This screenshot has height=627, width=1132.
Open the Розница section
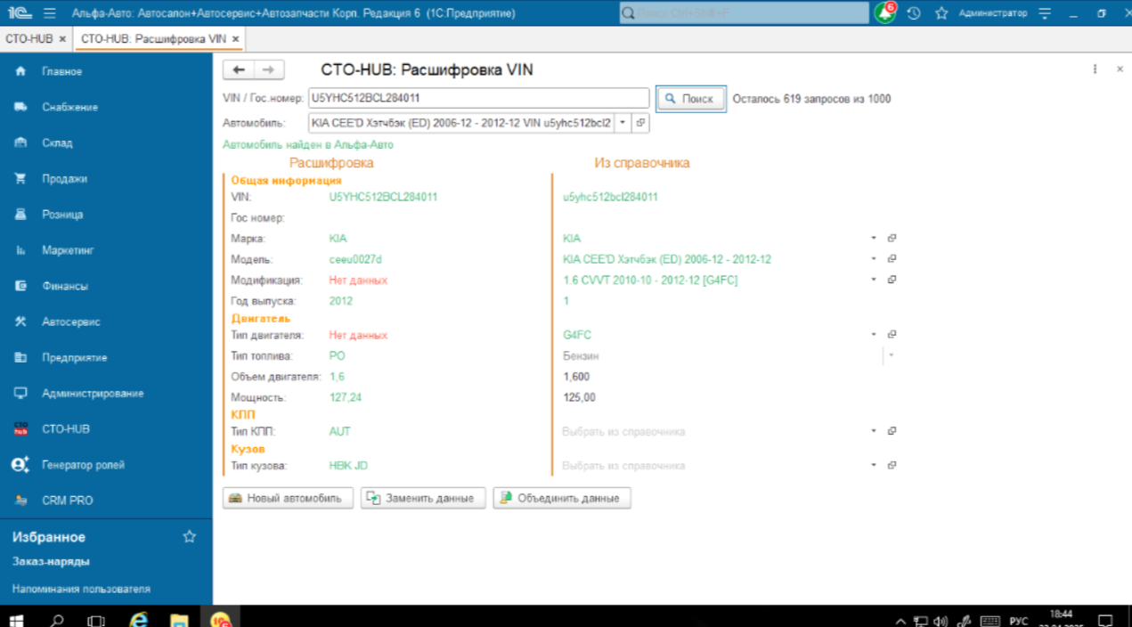62,215
